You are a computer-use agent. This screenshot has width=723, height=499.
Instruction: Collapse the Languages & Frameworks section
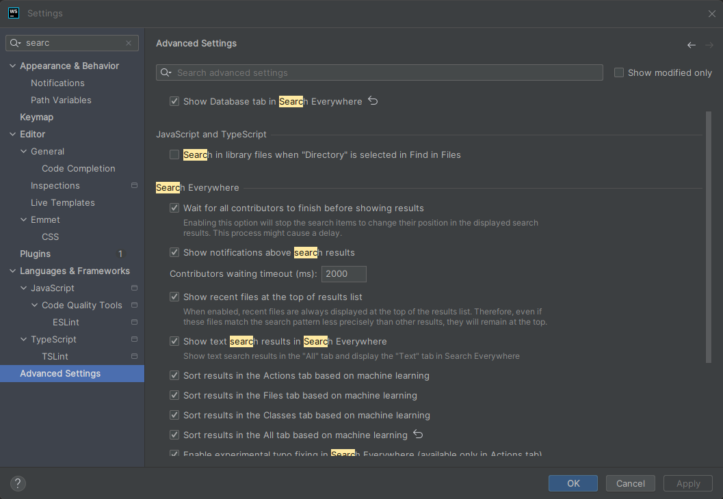(12, 271)
